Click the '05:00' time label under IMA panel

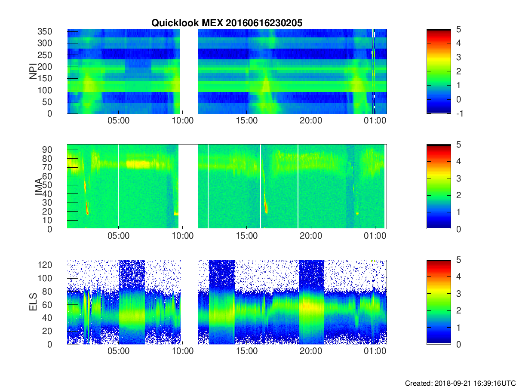[x=119, y=236]
